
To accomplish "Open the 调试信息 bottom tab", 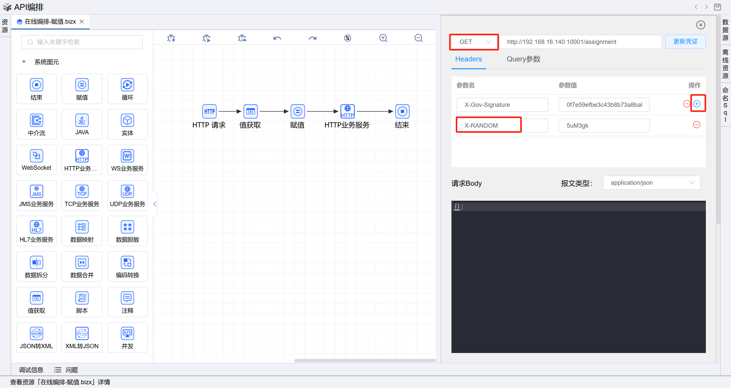I will click(31, 370).
